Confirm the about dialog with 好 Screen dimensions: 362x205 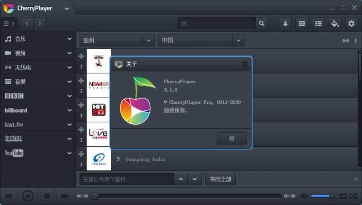tap(232, 139)
